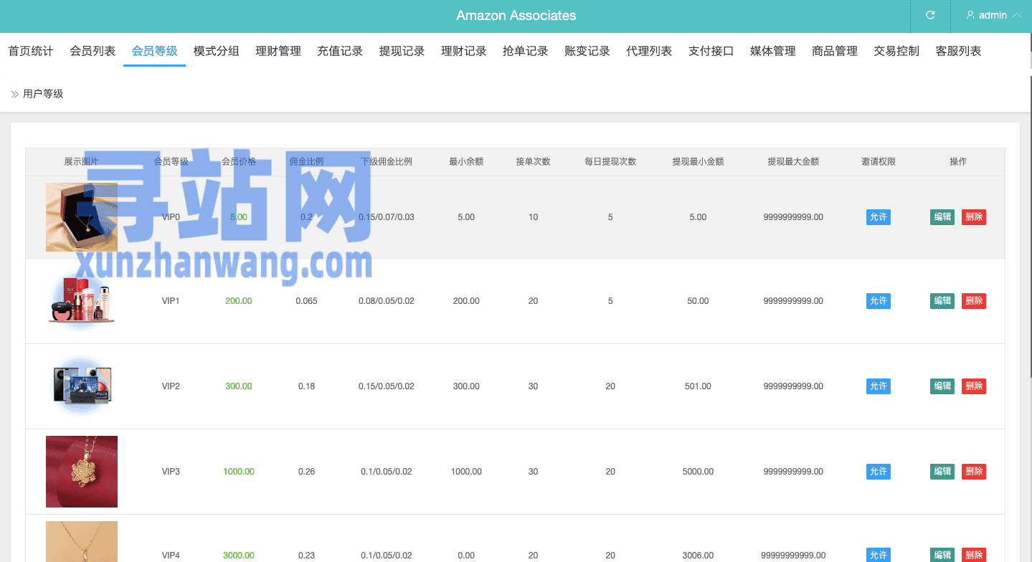Open the VIP3 gold necklace image

(x=82, y=472)
